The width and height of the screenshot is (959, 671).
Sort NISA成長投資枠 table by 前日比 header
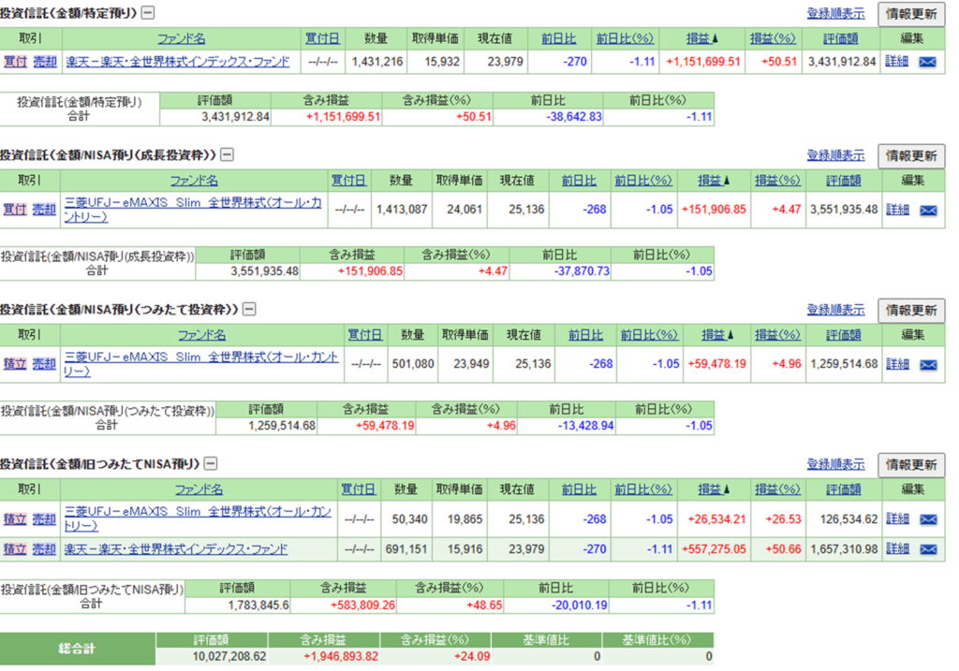(579, 181)
